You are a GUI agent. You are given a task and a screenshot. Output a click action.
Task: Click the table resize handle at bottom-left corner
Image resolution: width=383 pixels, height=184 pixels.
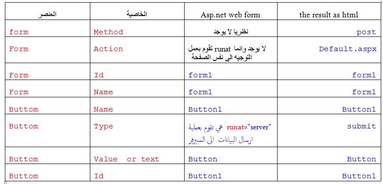5,182
